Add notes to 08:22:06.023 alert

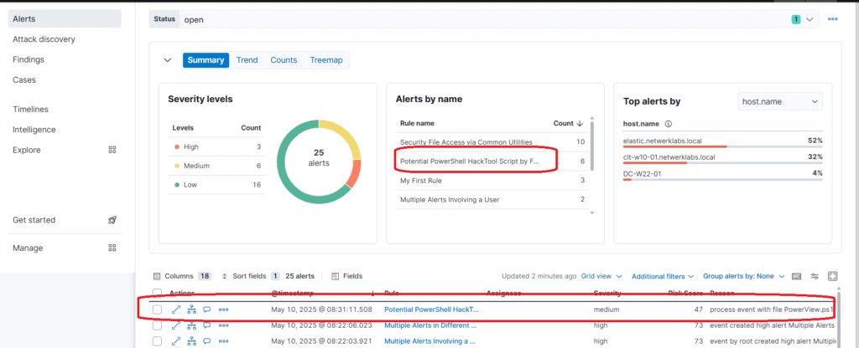(x=207, y=325)
